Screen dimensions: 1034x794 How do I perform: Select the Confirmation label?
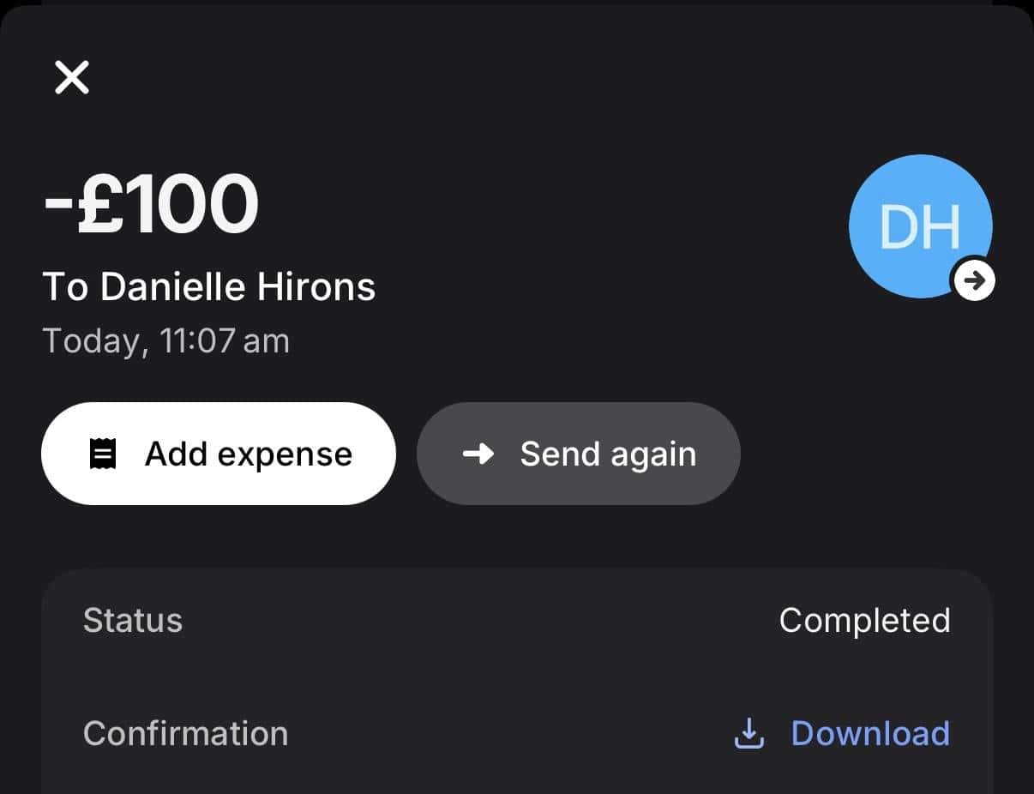coord(185,733)
